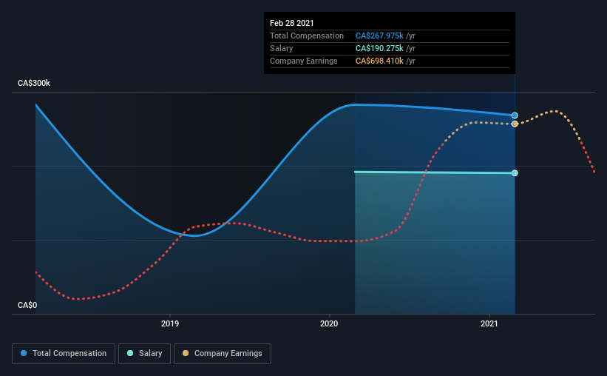The image size is (607, 376).
Task: Select the 2021 x-axis label
Action: 489,323
